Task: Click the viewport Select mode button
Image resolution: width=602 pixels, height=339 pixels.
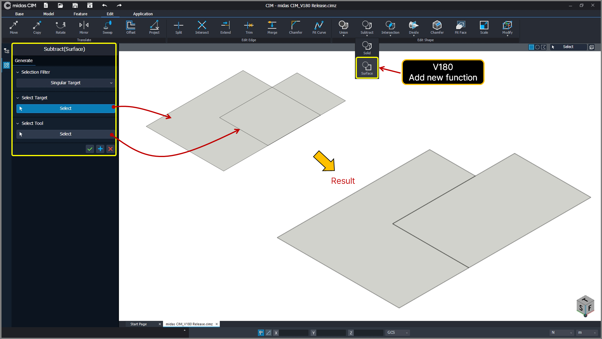Action: [x=568, y=47]
